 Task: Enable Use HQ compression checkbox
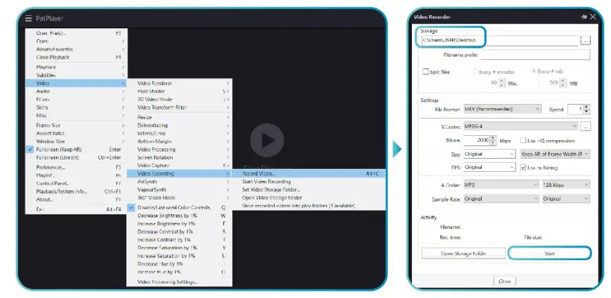click(x=523, y=141)
